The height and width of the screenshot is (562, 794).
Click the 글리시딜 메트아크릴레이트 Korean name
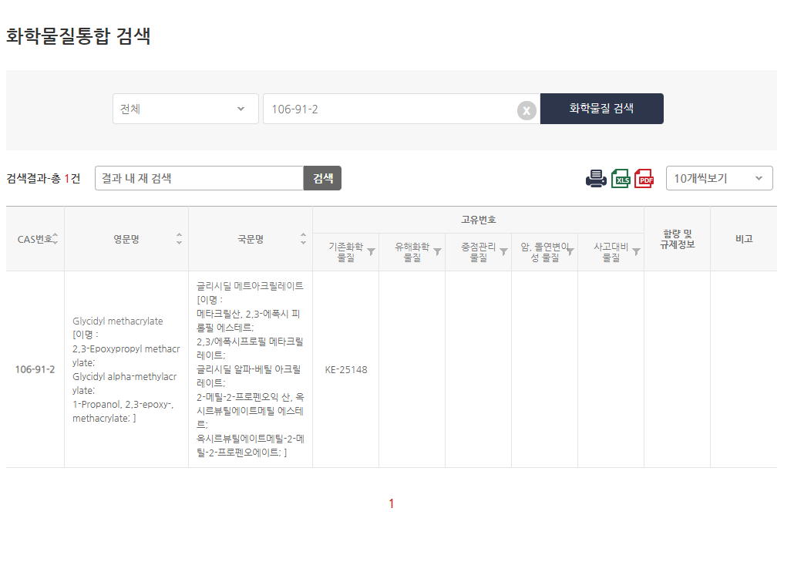(250, 286)
